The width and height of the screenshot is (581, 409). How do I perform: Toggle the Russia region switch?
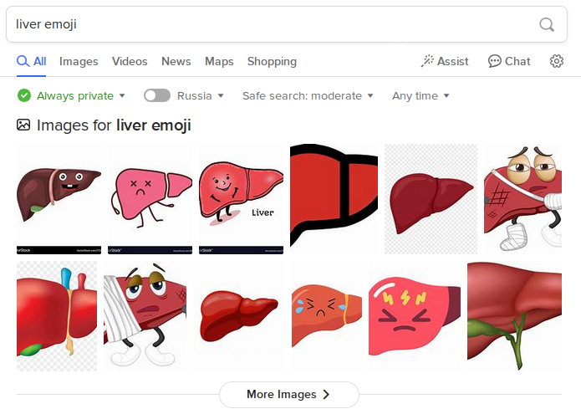tap(157, 95)
